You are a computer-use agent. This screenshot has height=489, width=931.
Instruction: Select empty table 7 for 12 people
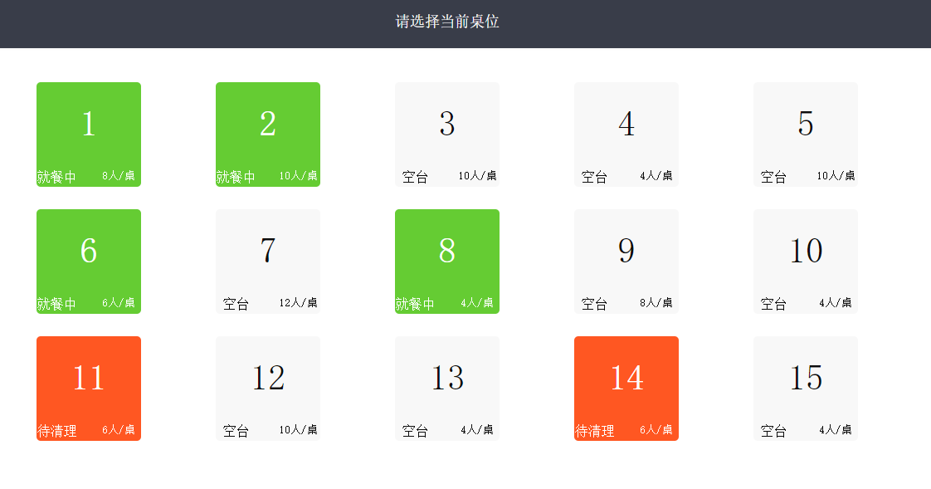pos(268,262)
